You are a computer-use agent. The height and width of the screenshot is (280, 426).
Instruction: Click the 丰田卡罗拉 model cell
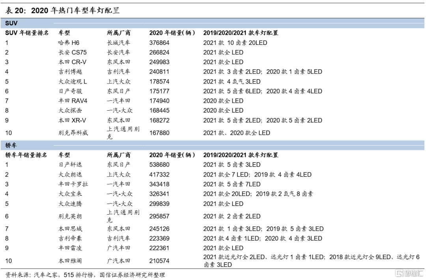click(73, 184)
